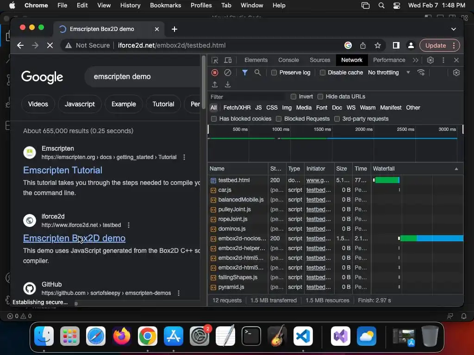Bookmark this page with the star
The image size is (474, 355).
point(378,45)
